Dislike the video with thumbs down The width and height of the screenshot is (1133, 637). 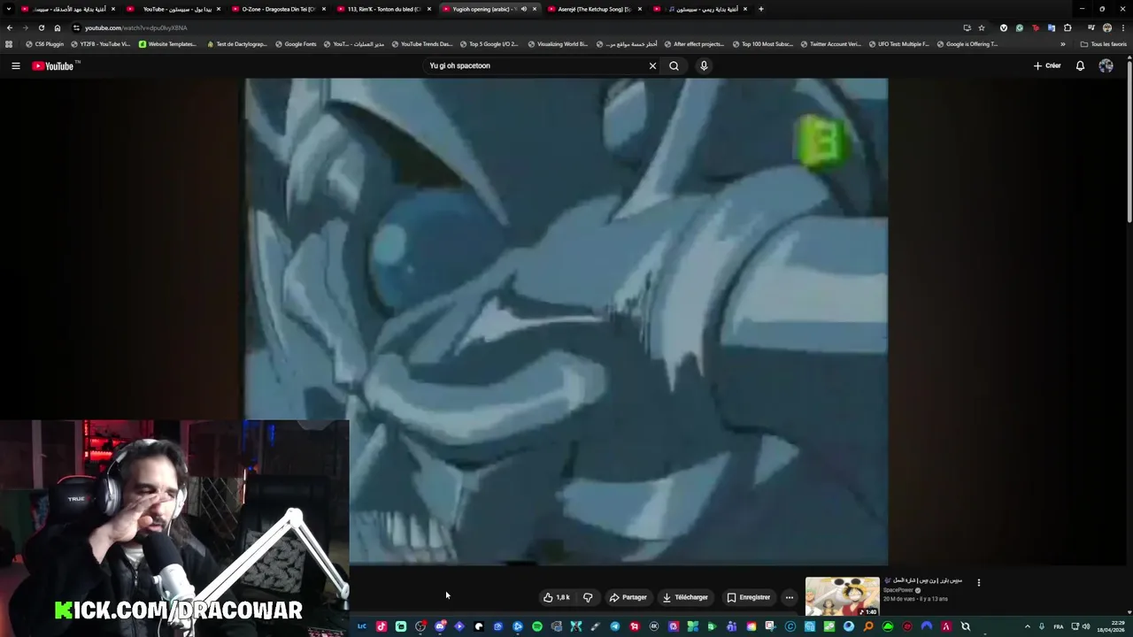point(588,597)
